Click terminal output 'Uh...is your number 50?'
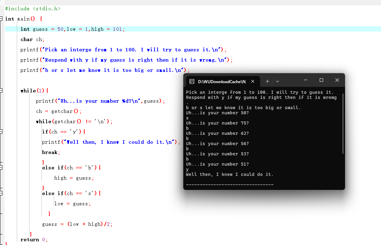This screenshot has width=381, height=245. click(x=218, y=113)
